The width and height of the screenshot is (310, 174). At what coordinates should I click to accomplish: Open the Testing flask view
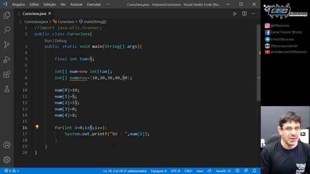[7, 89]
